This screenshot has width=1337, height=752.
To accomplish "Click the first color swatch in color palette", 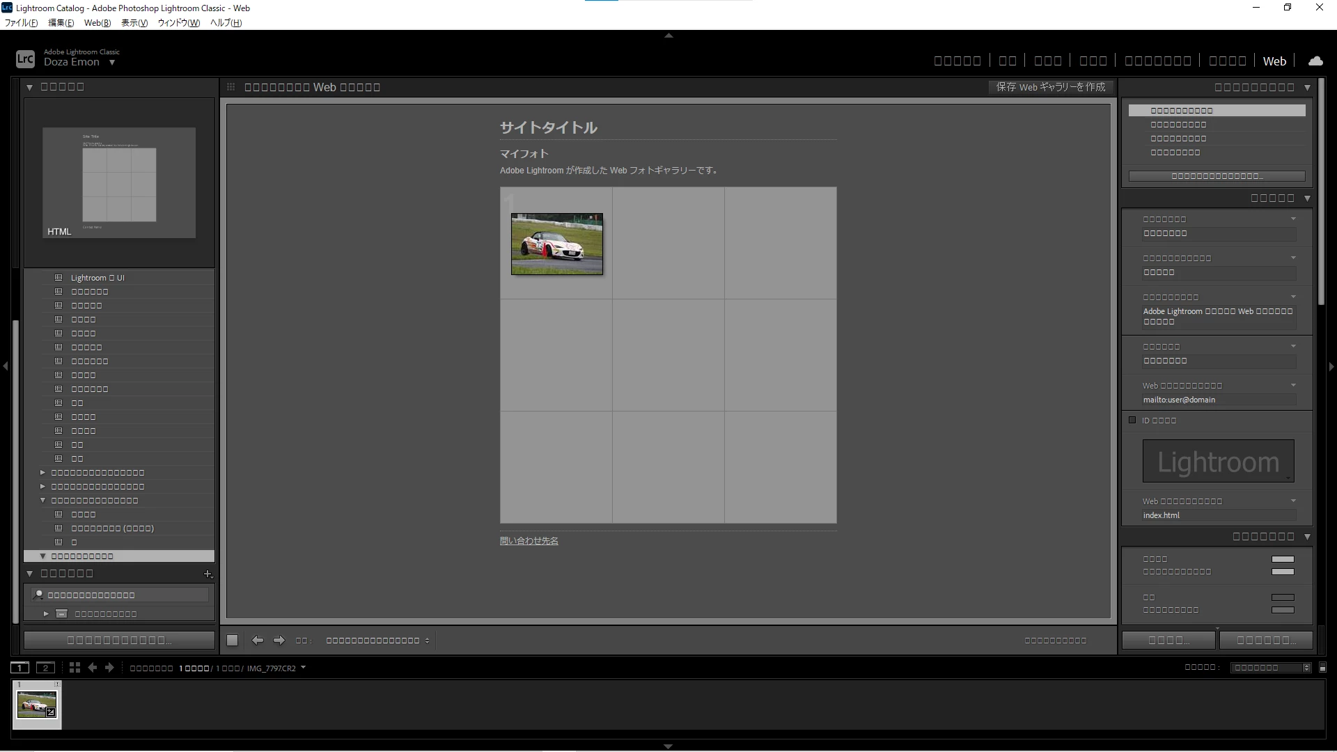I will click(1282, 559).
